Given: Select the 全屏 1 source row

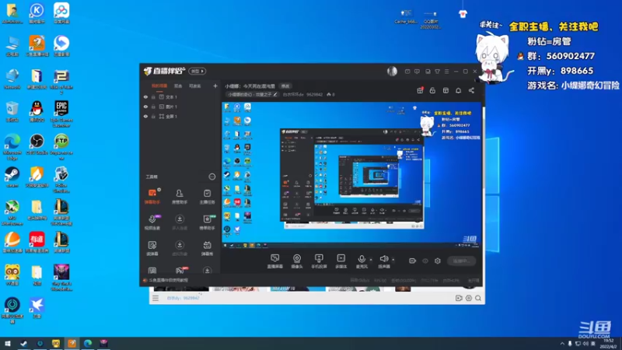Looking at the screenshot, I should click(180, 116).
